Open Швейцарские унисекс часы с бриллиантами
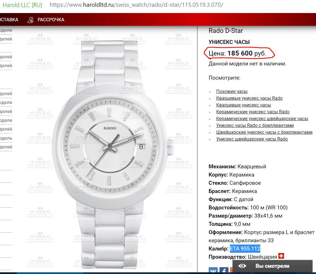 [x=264, y=132]
